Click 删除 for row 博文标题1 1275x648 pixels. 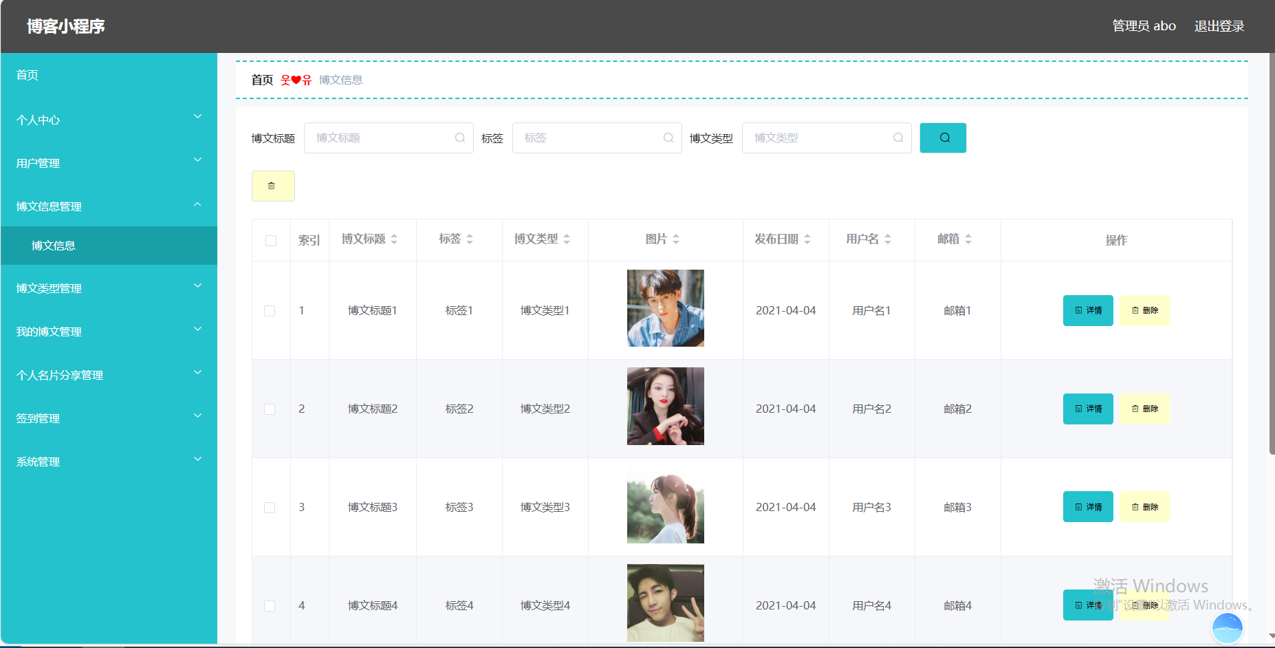(1144, 310)
